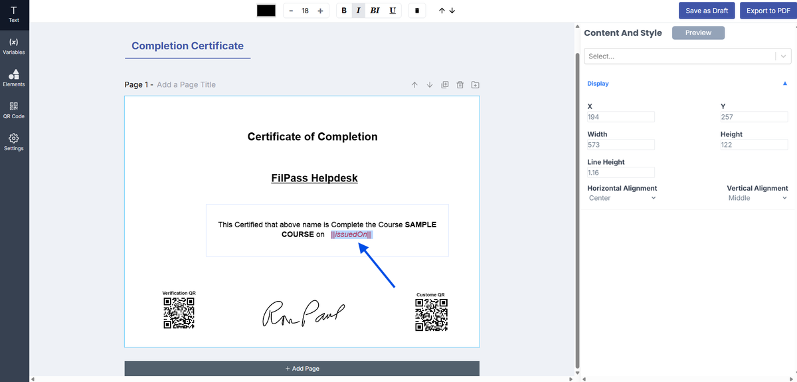
Task: Click the Line Height input field
Action: (621, 173)
